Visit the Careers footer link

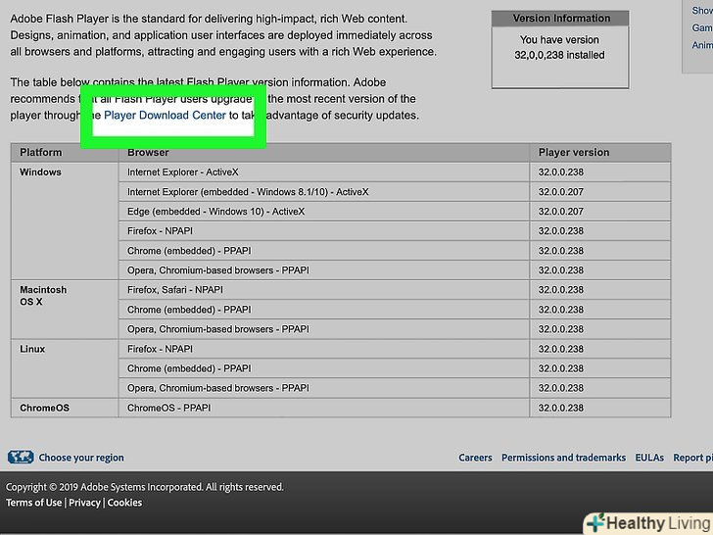coord(475,458)
